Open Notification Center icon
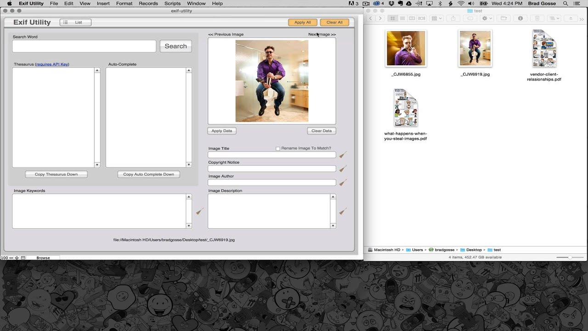This screenshot has width=588, height=331. pyautogui.click(x=578, y=3)
